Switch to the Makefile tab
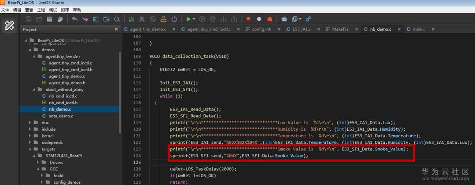This screenshot has height=185, width=475. tap(340, 29)
